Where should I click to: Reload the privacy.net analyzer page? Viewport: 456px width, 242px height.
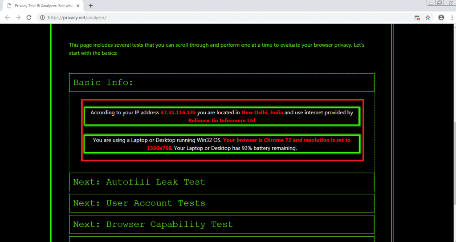pyautogui.click(x=29, y=18)
